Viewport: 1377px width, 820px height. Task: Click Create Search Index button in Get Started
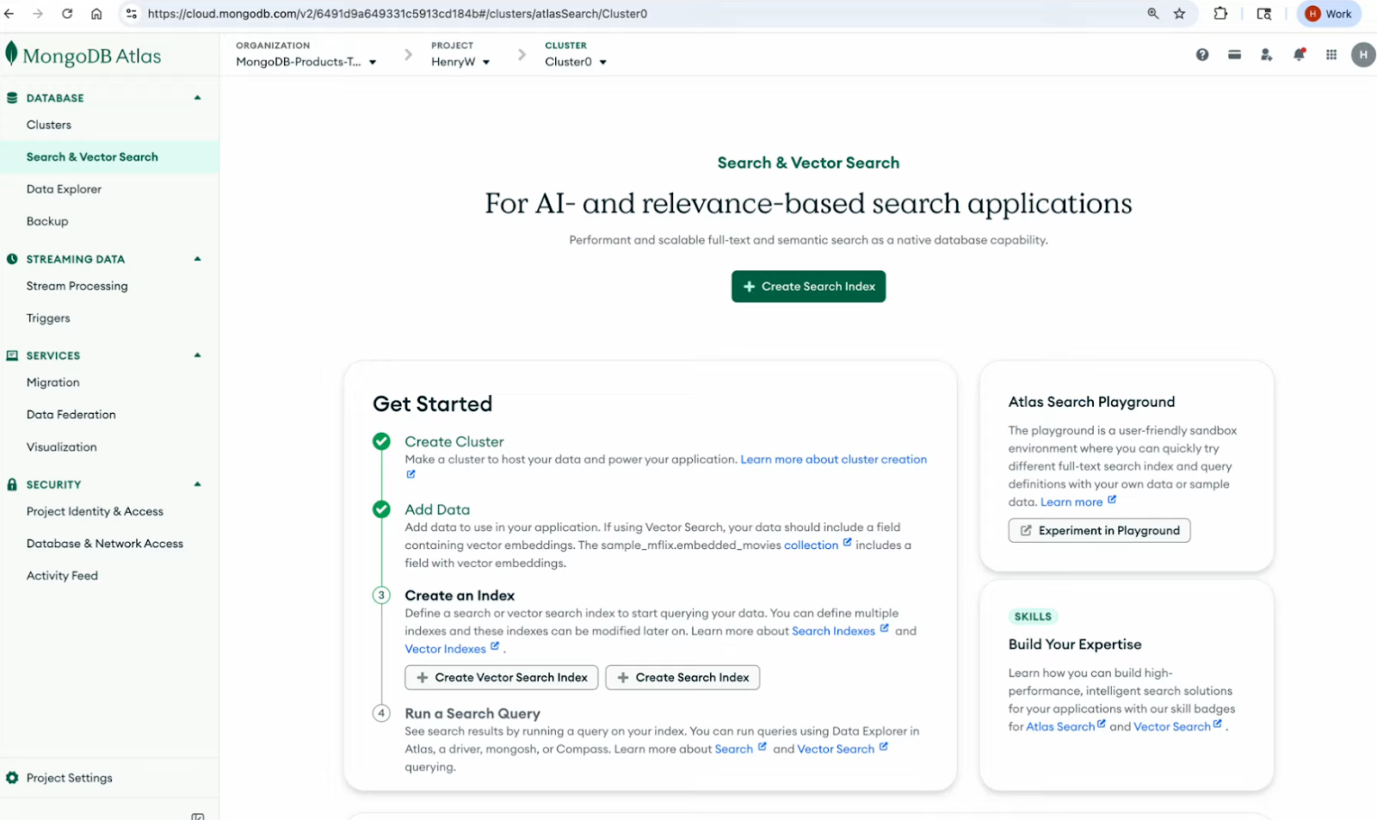click(x=682, y=677)
